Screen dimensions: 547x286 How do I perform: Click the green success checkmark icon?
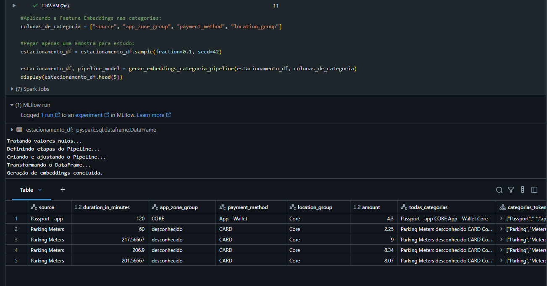point(35,5)
